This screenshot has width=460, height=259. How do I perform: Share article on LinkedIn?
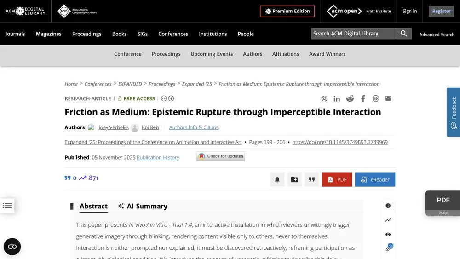(337, 98)
